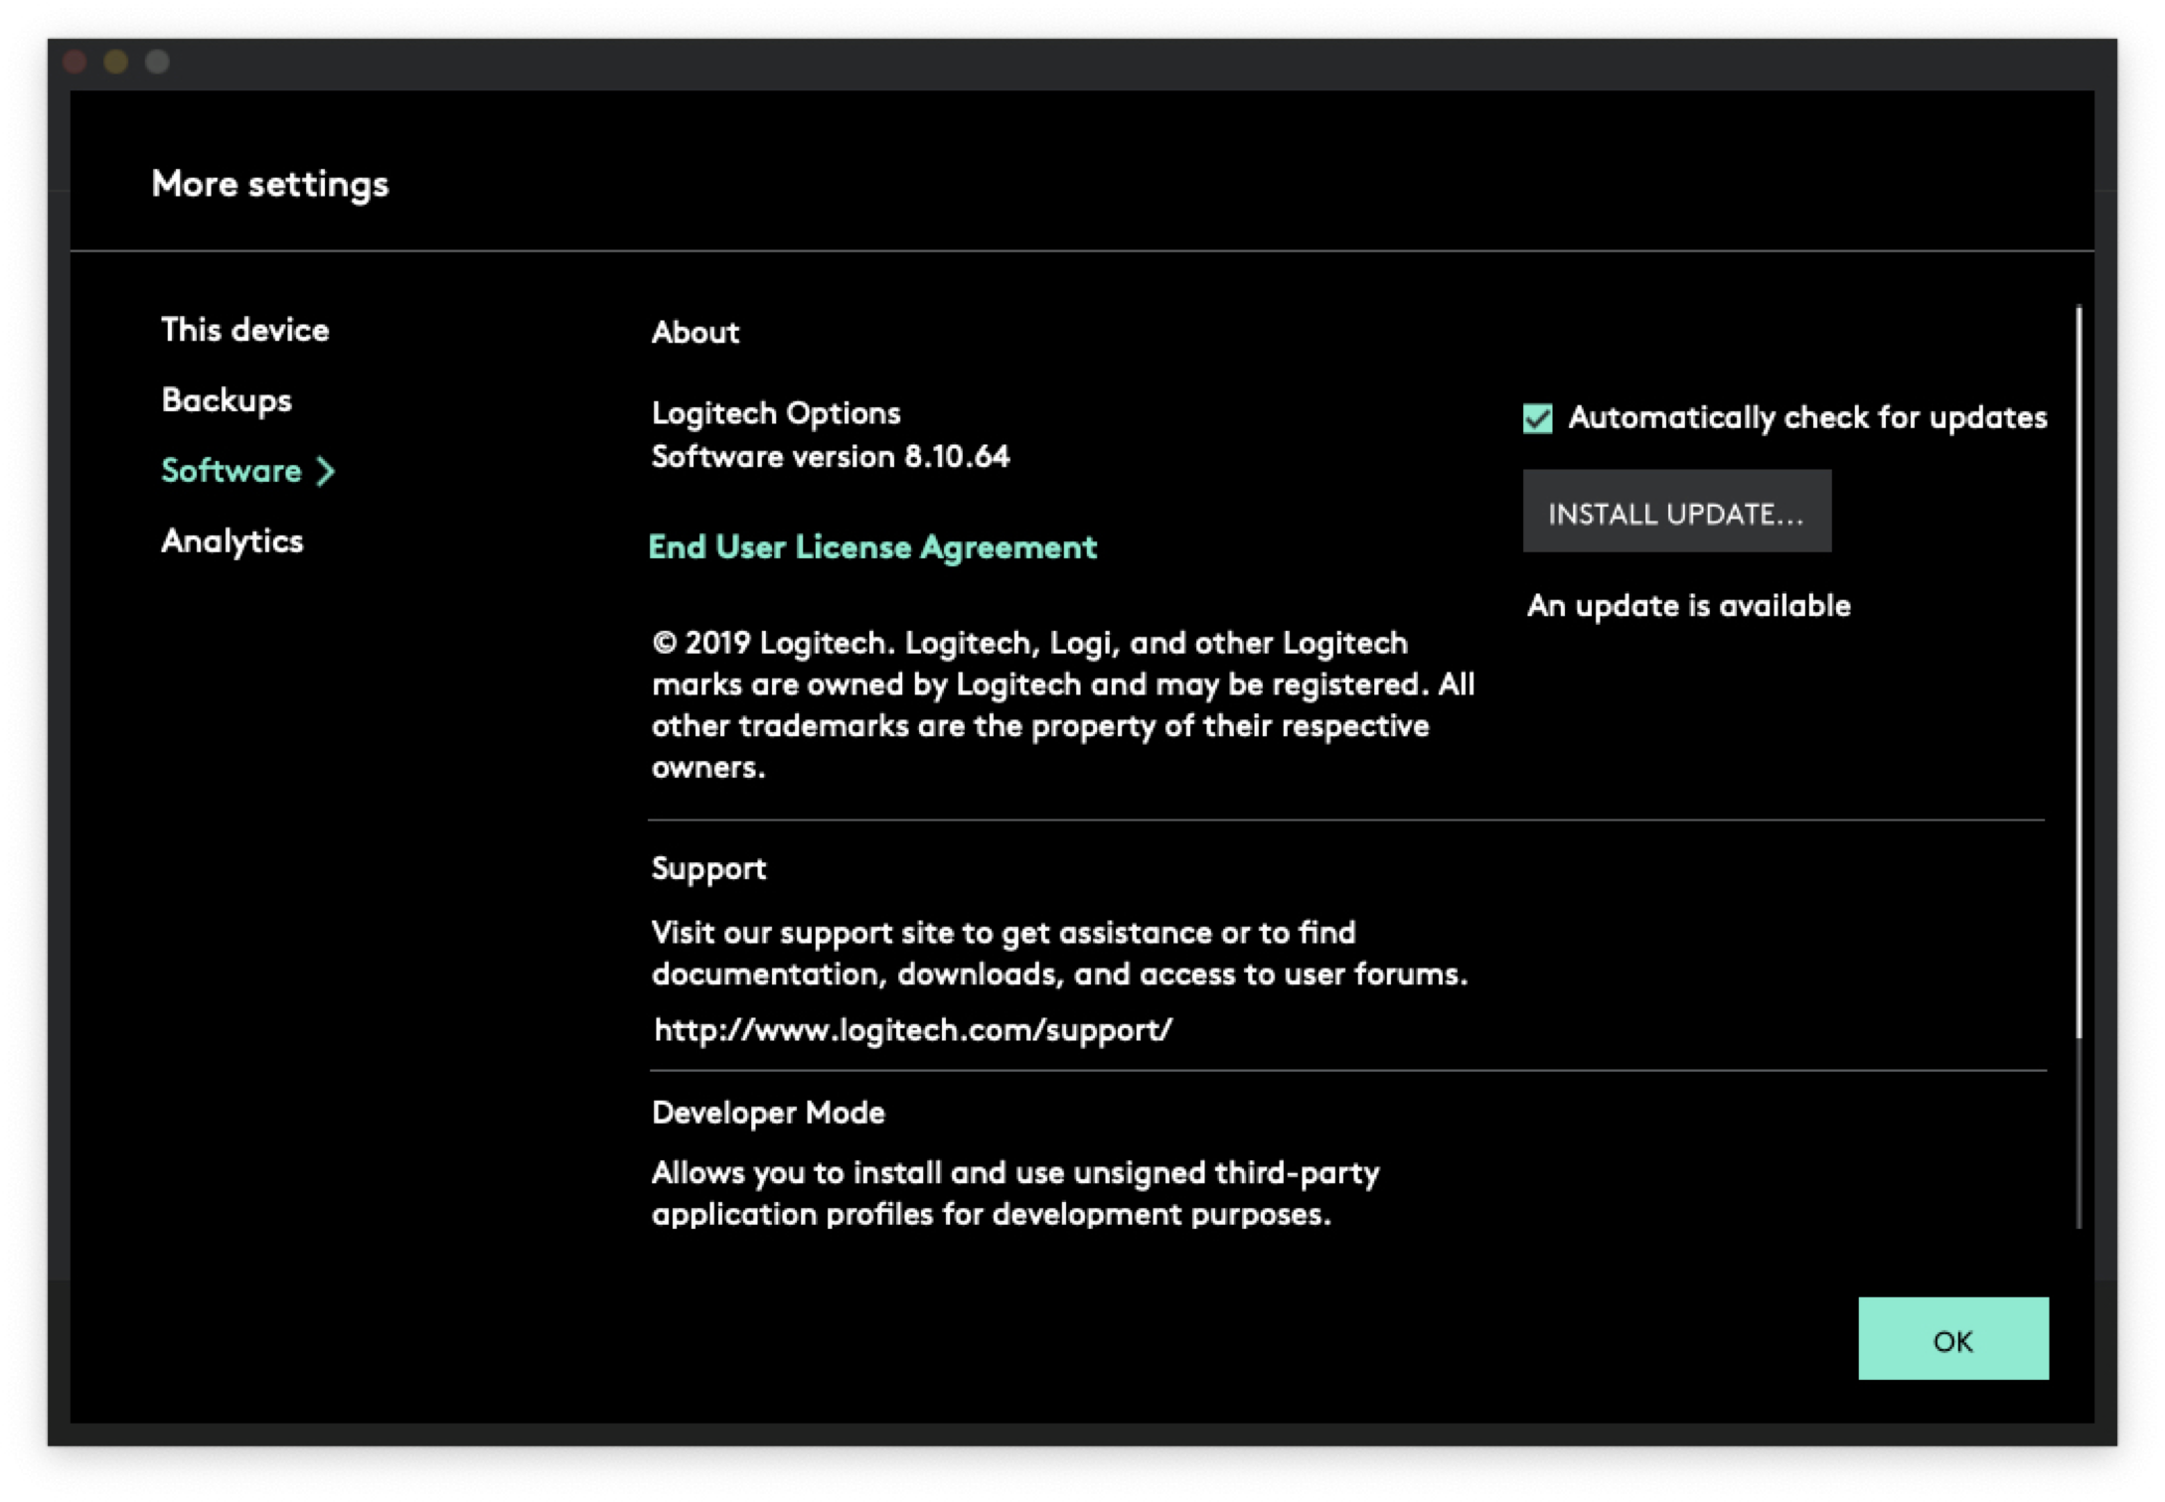
Task: Click the 'About' section heading
Action: pos(696,332)
